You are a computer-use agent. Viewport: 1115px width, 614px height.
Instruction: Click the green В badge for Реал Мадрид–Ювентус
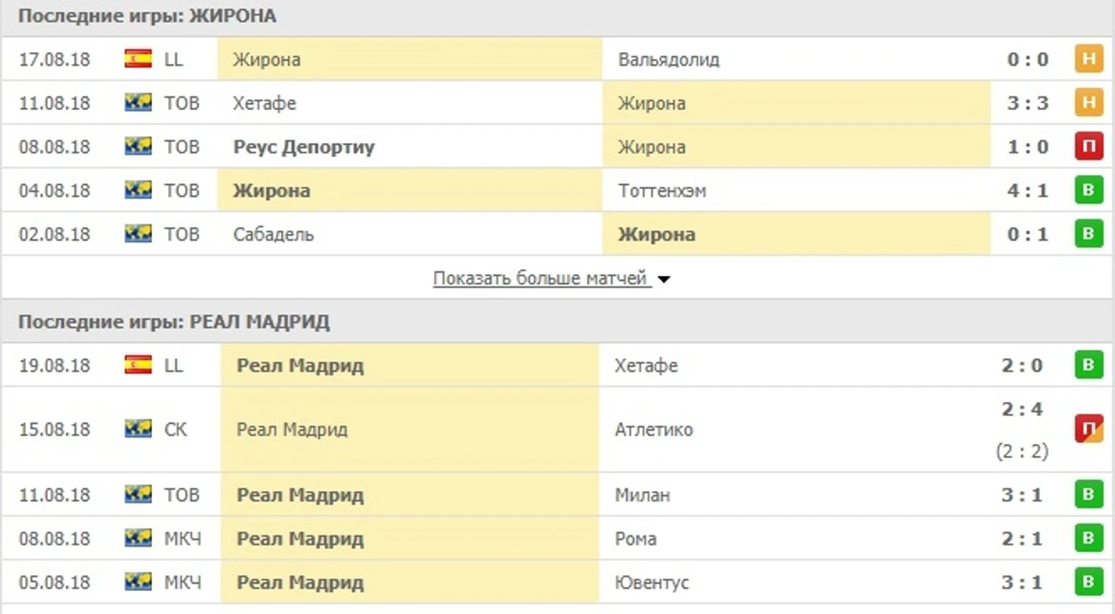pyautogui.click(x=1088, y=583)
